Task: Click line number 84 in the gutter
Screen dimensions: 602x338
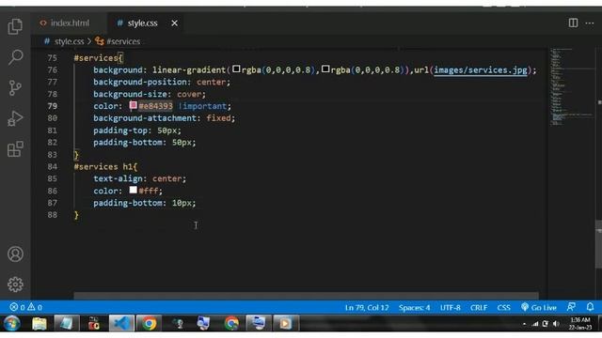Action: [53, 167]
